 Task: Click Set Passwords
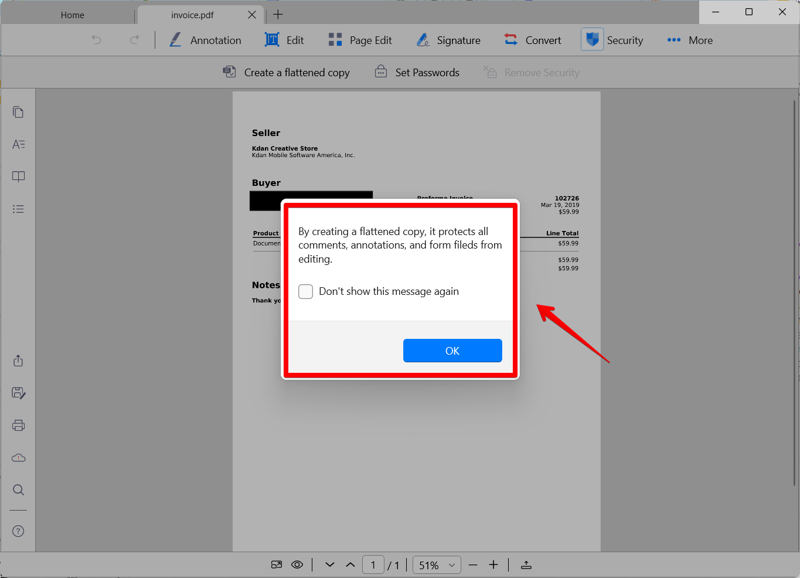click(x=417, y=72)
